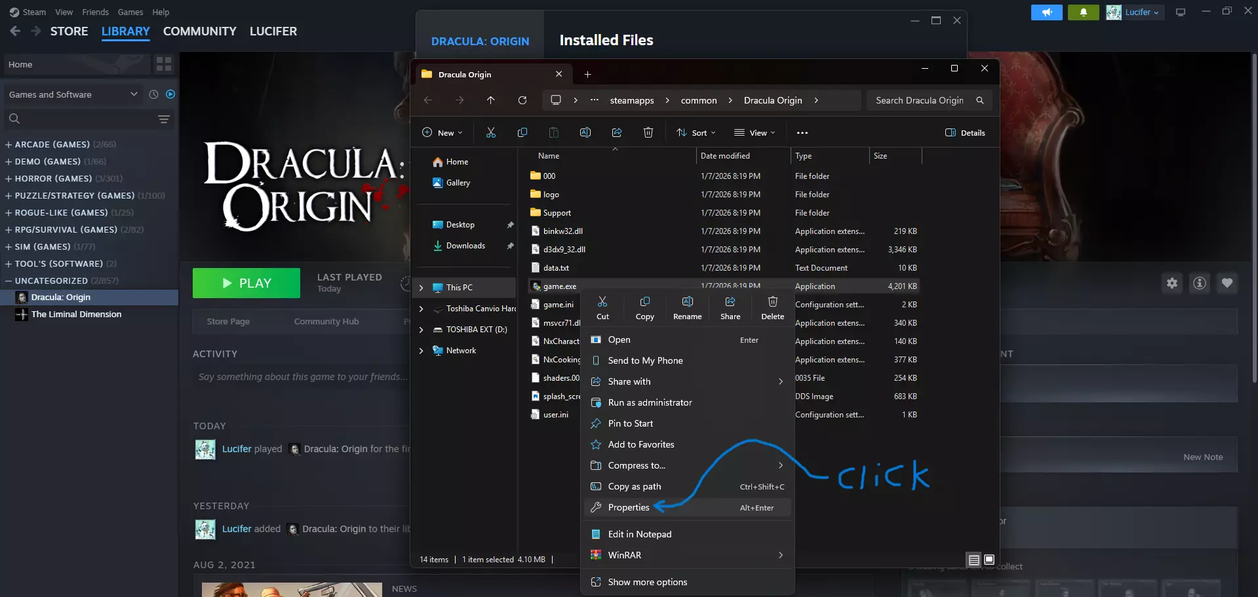Click the monitor icon in Explorer address bar
This screenshot has width=1258, height=597.
556,100
